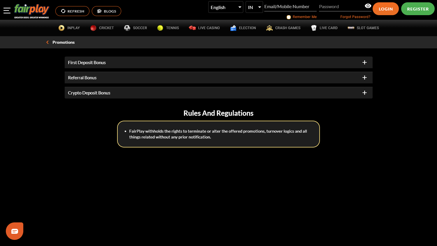Click the Referral Bonus title
This screenshot has width=437, height=246.
tap(82, 78)
